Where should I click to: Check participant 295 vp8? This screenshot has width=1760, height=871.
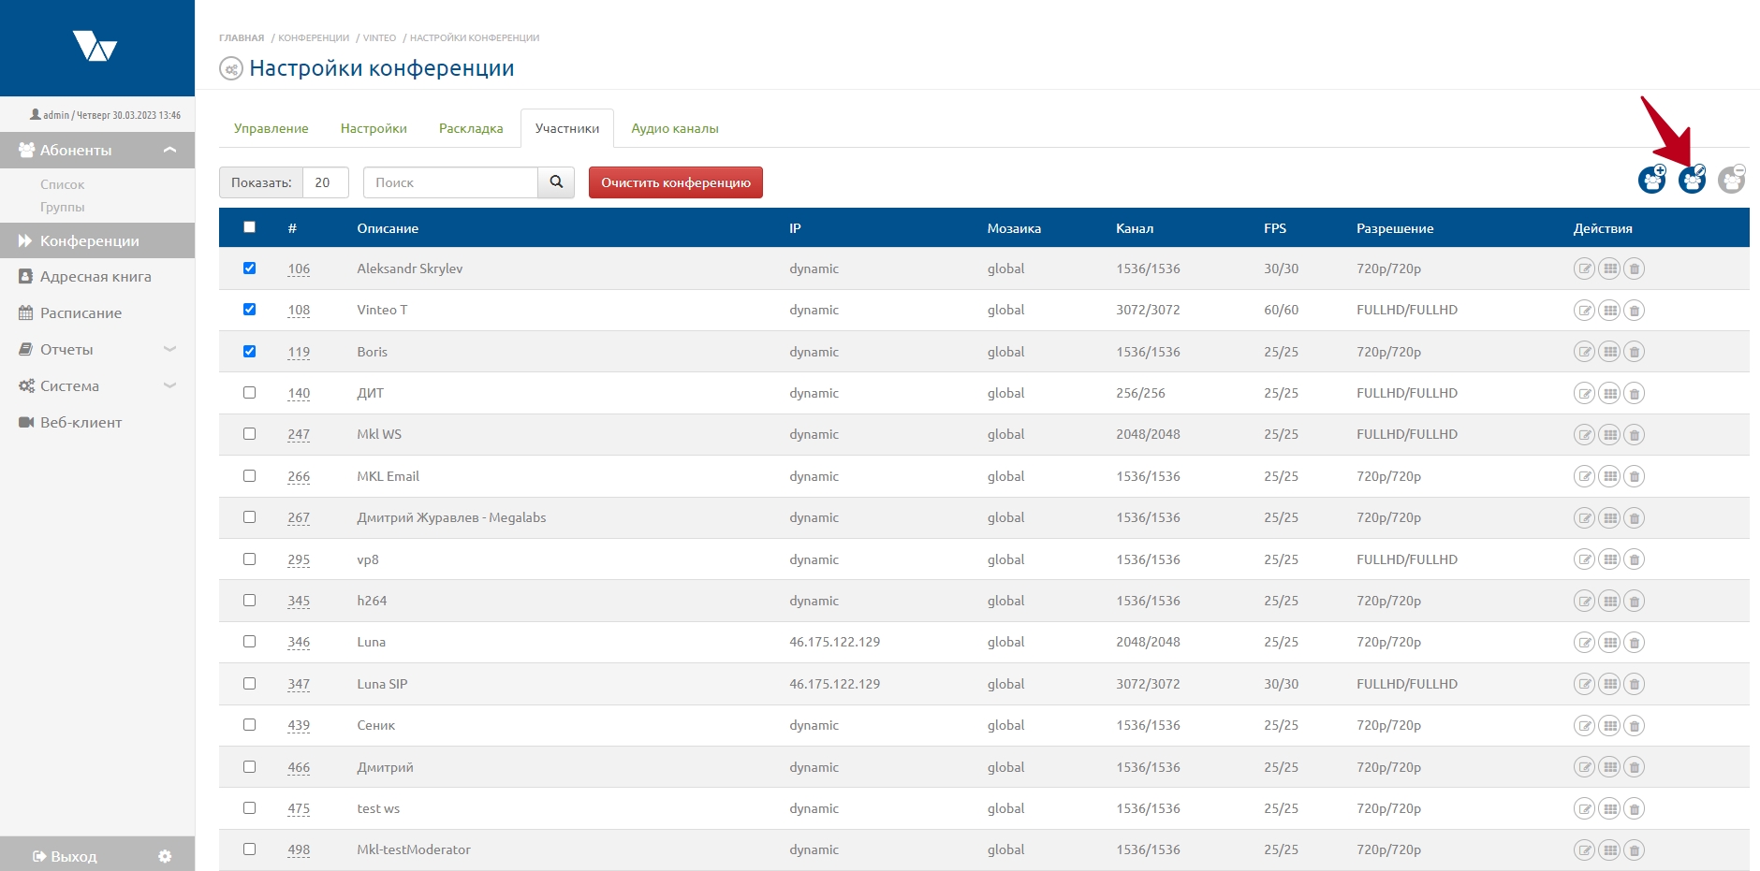click(x=249, y=559)
